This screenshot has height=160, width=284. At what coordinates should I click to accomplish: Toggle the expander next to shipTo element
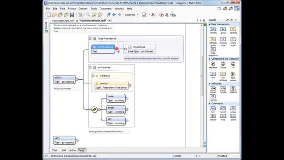click(77, 80)
